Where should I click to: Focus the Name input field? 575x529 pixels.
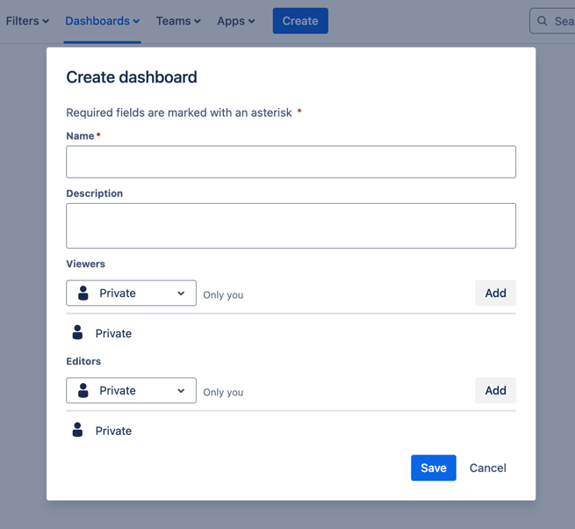pos(291,162)
